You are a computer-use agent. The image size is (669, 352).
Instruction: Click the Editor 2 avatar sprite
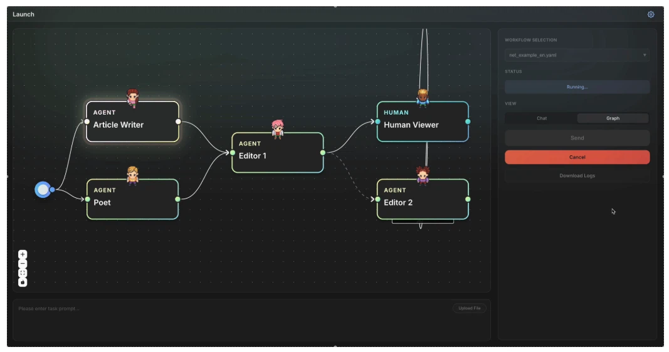tap(423, 175)
